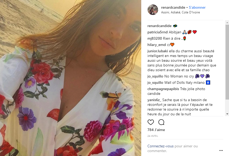Open Assini, Adiaké, Cote D'Ivoire location
The image size is (229, 156).
click(180, 12)
